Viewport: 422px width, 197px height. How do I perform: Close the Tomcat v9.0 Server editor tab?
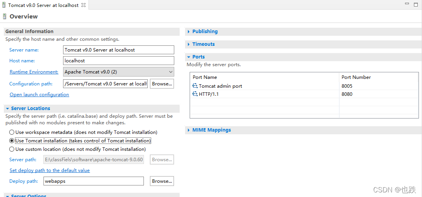pos(83,5)
